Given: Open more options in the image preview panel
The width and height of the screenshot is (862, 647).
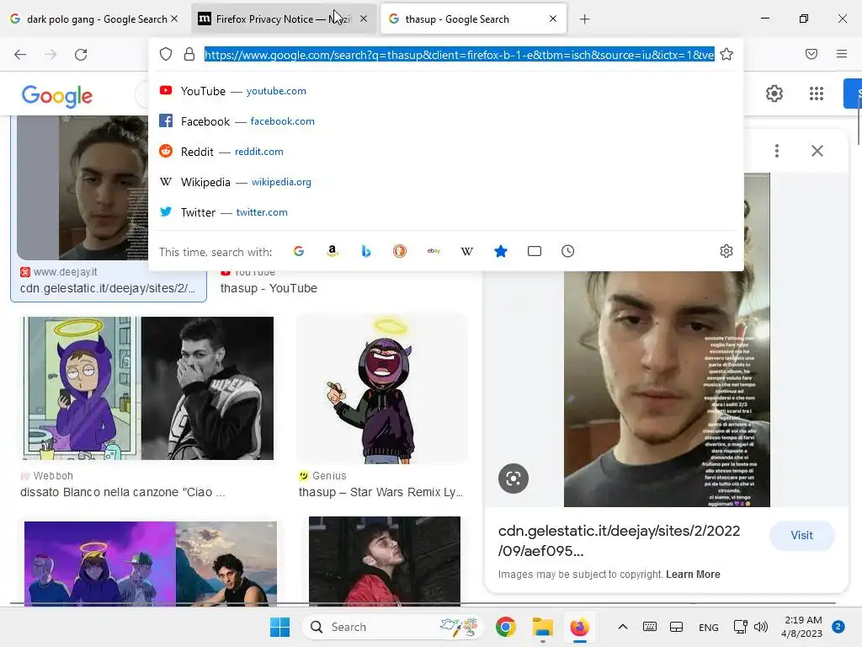Looking at the screenshot, I should [x=777, y=151].
